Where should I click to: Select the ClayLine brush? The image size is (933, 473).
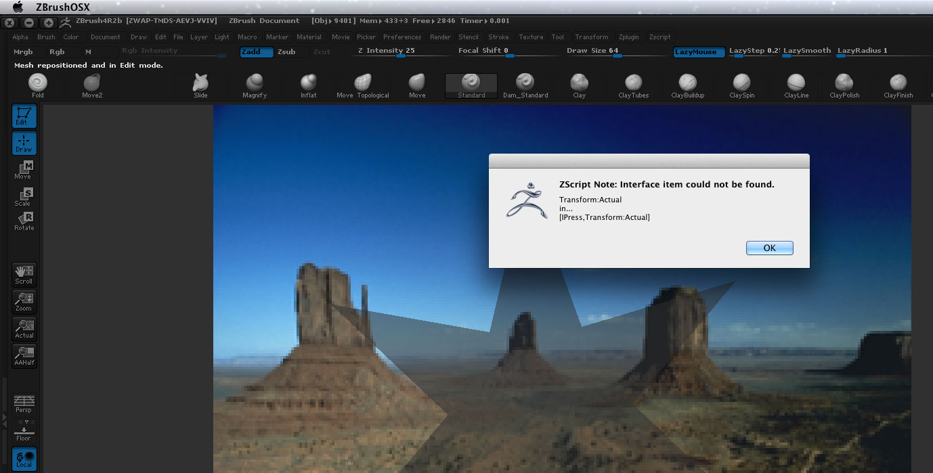tap(796, 86)
